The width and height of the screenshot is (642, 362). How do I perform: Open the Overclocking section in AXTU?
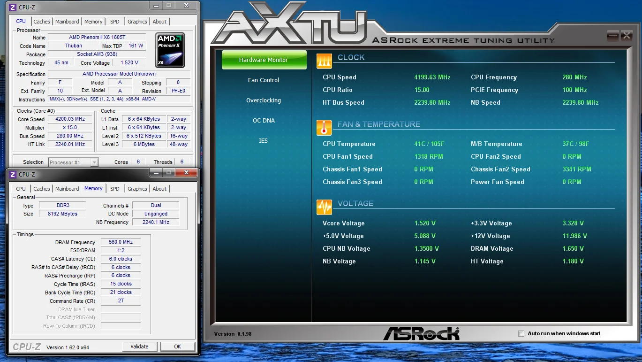click(x=264, y=100)
